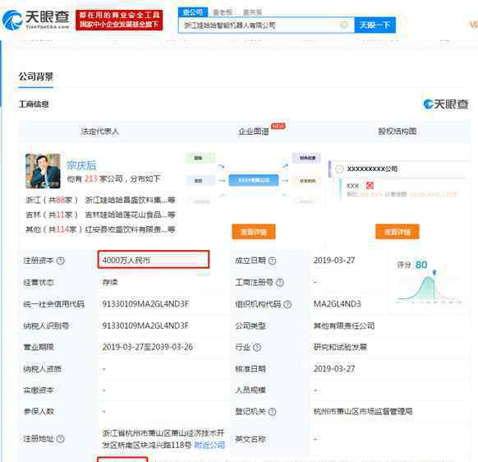This screenshot has width=478, height=462.
Task: Click the 研究和试验发展 industry value
Action: [340, 347]
